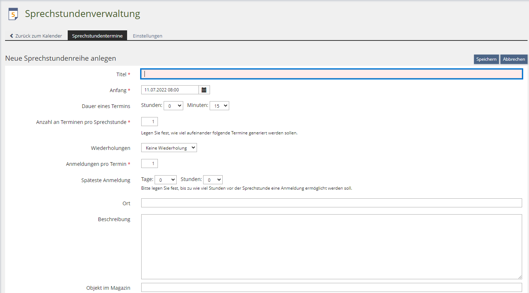
Task: Focus the Titel input field
Action: pyautogui.click(x=331, y=74)
